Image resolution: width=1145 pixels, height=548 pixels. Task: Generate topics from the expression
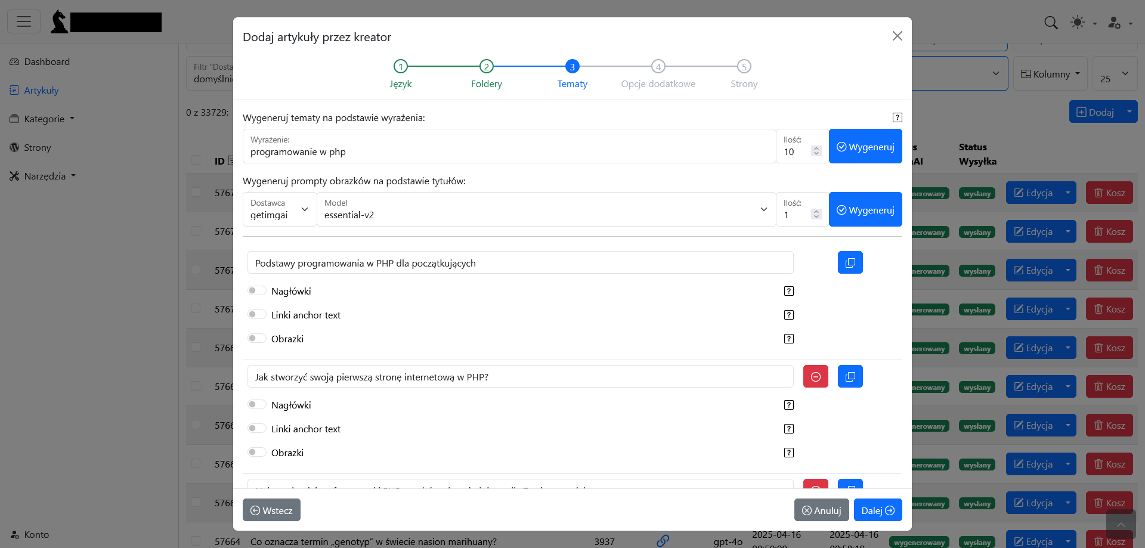(865, 147)
